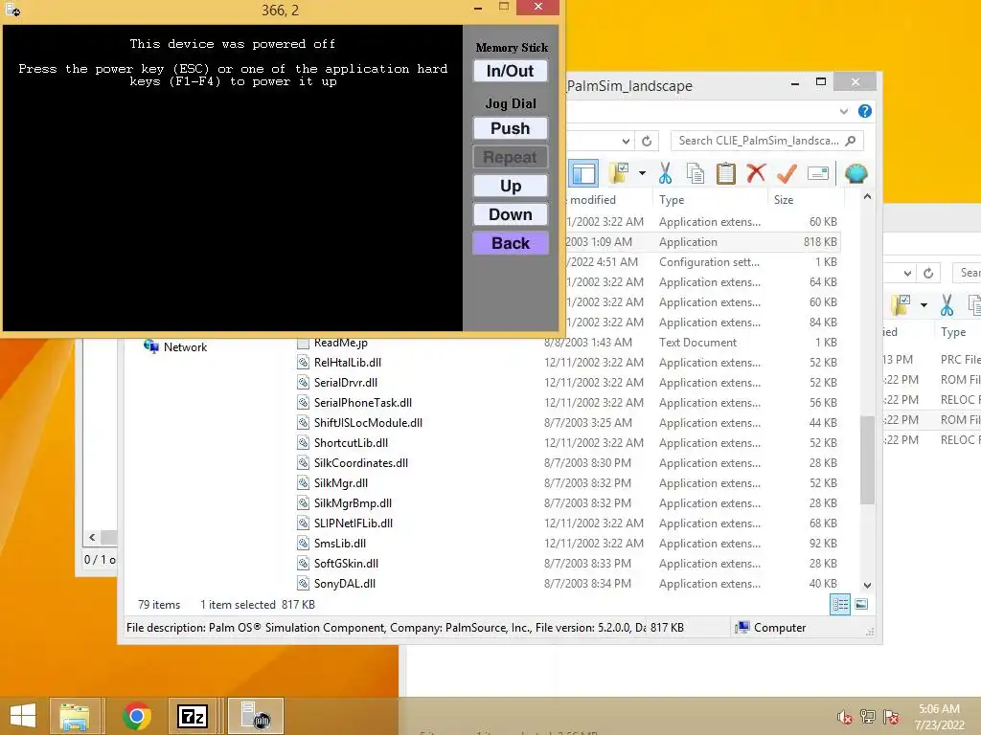Click the Jog Dial Push button
Viewport: 981px width, 735px height.
tap(511, 128)
